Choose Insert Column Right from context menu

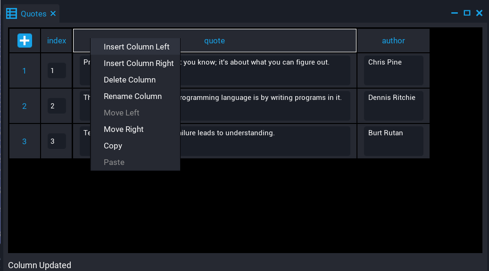tap(139, 63)
